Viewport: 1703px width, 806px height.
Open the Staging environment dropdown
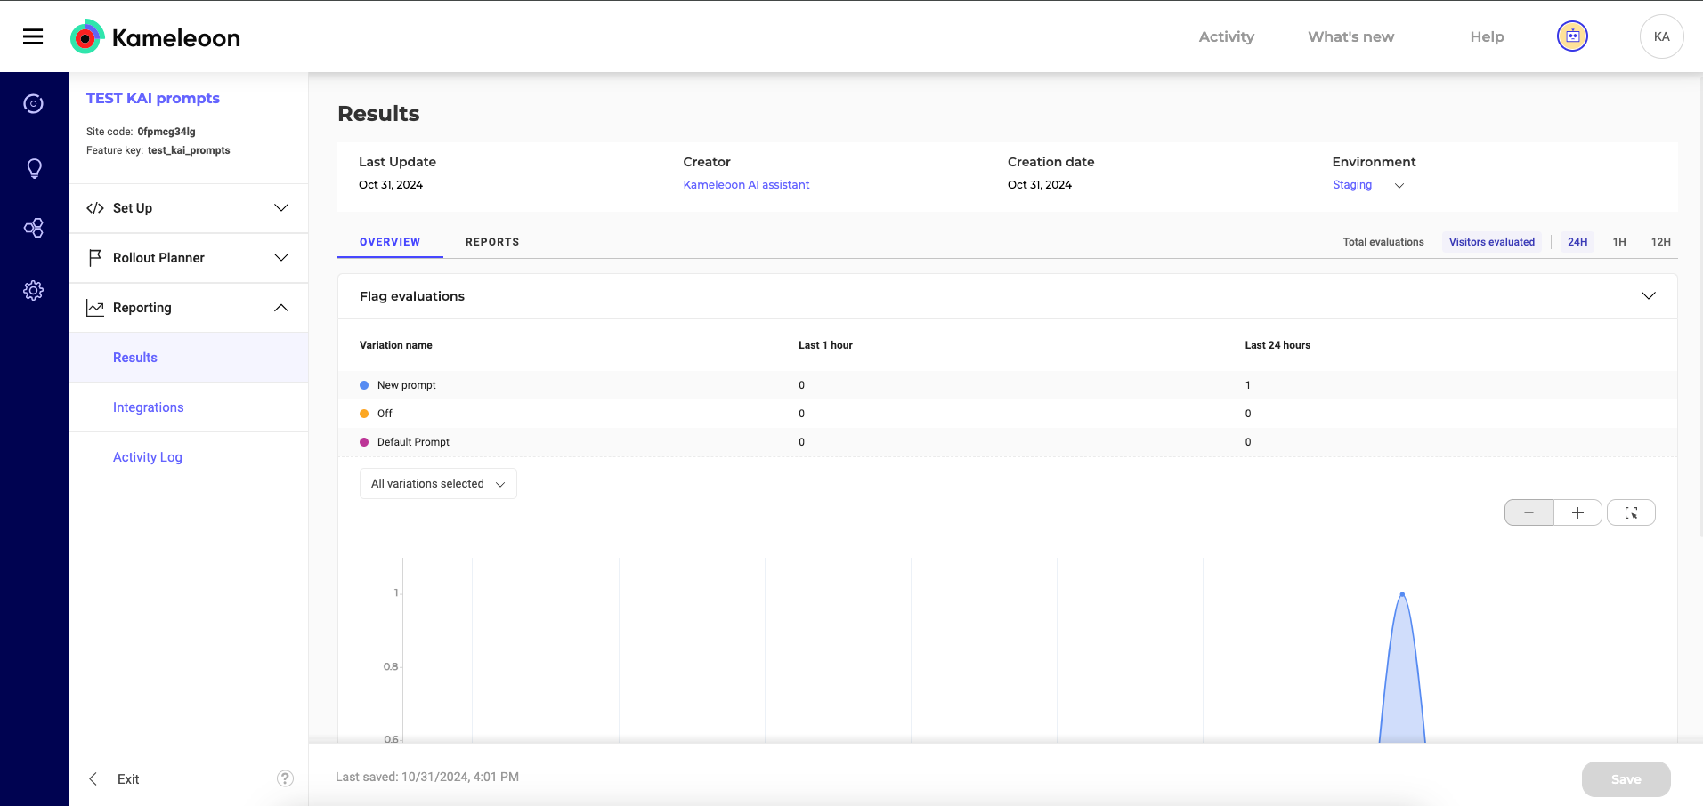coord(1368,185)
